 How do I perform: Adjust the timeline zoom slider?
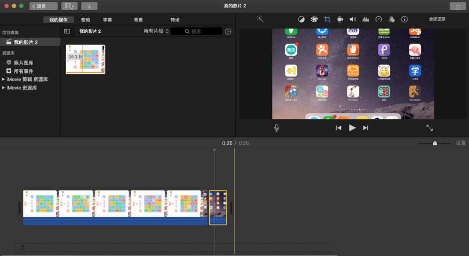435,143
